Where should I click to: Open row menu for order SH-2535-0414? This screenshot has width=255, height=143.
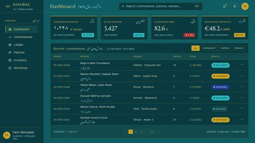click(x=242, y=108)
